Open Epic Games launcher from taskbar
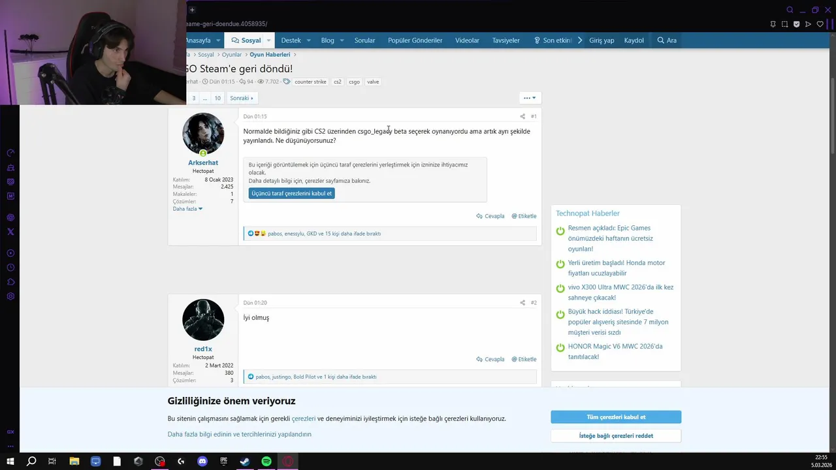This screenshot has height=470, width=836. point(223,462)
